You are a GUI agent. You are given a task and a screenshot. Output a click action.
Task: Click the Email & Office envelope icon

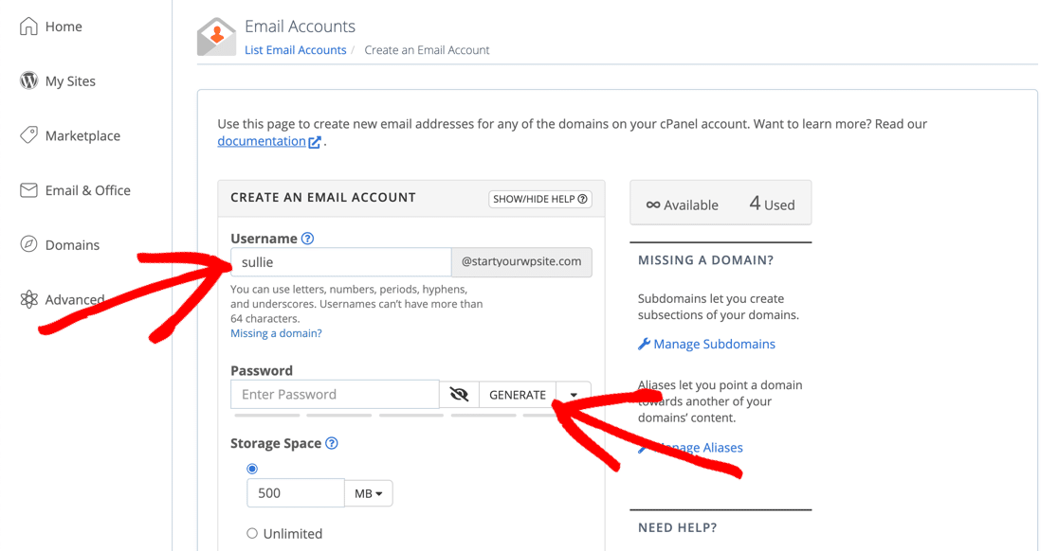(x=28, y=190)
